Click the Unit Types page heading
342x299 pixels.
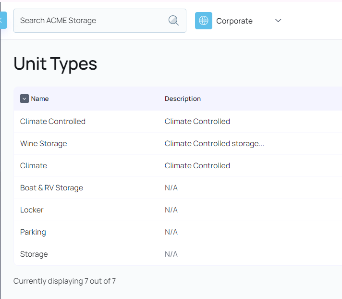coord(55,63)
